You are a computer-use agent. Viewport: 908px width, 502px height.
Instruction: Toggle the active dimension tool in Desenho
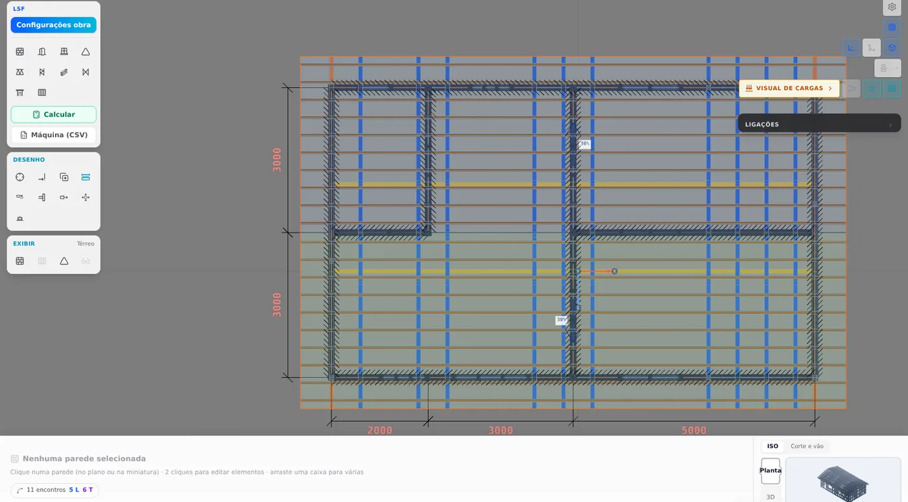[x=86, y=177]
